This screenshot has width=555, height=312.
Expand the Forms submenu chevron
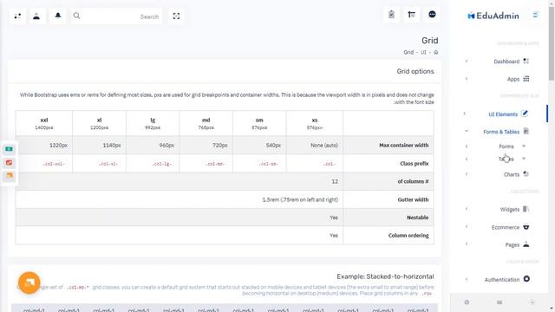point(467,146)
